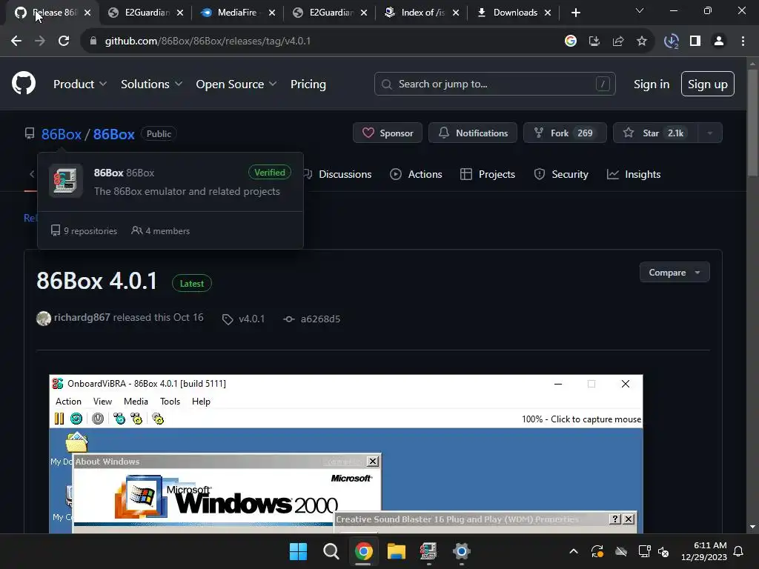The image size is (759, 569).
Task: Open the Insights tab
Action: click(634, 174)
